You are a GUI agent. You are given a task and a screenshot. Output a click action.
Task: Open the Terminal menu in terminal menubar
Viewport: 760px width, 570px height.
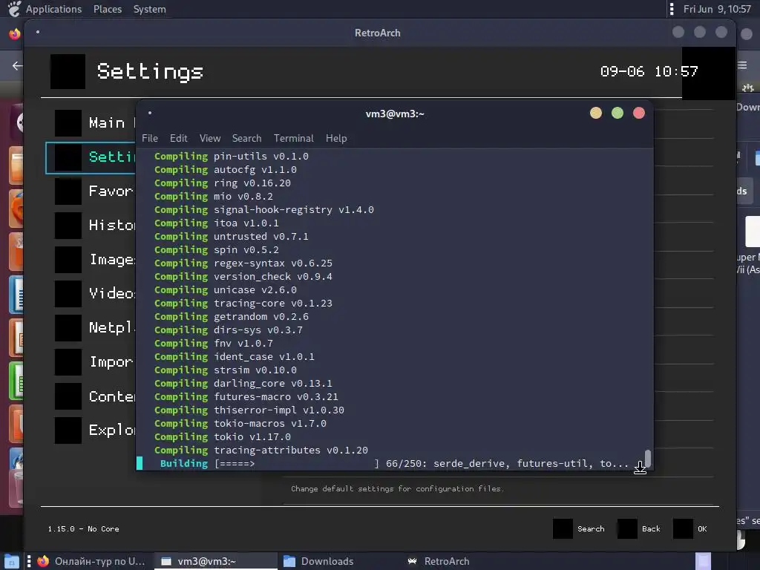click(x=294, y=138)
